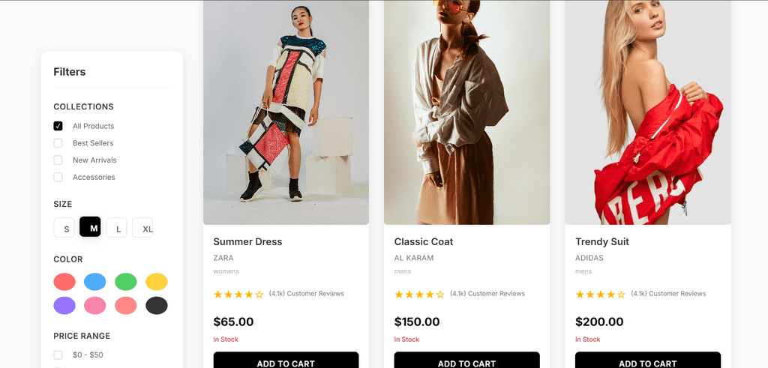The width and height of the screenshot is (768, 368).
Task: Click the star rating under Trendy Suit
Action: [600, 295]
